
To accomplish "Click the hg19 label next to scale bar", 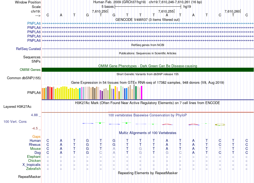I will tap(187, 7).
